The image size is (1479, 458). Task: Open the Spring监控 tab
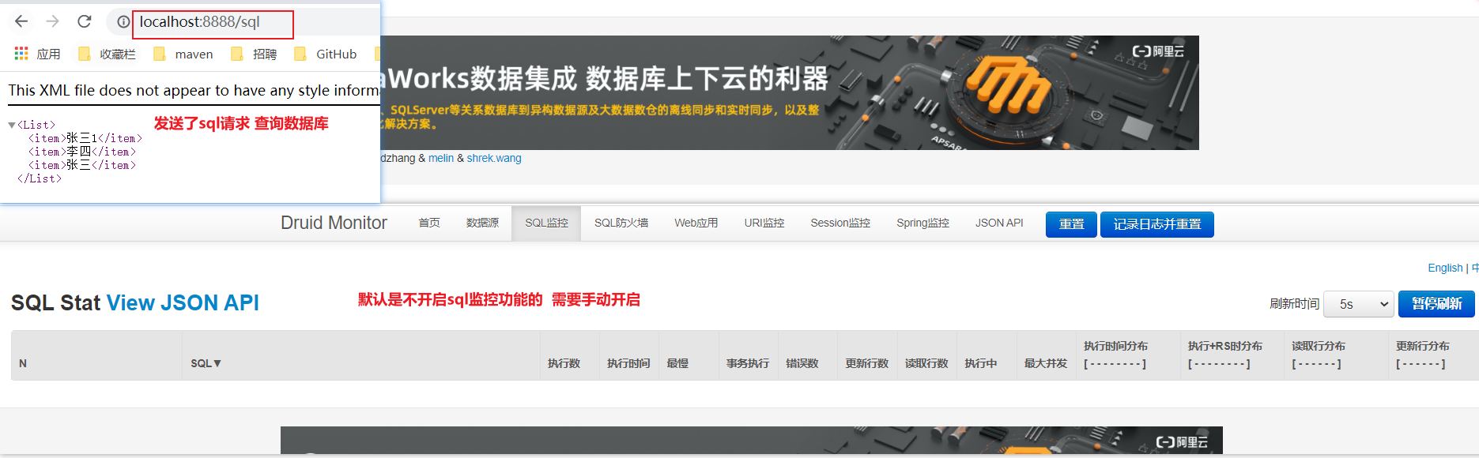click(x=922, y=223)
